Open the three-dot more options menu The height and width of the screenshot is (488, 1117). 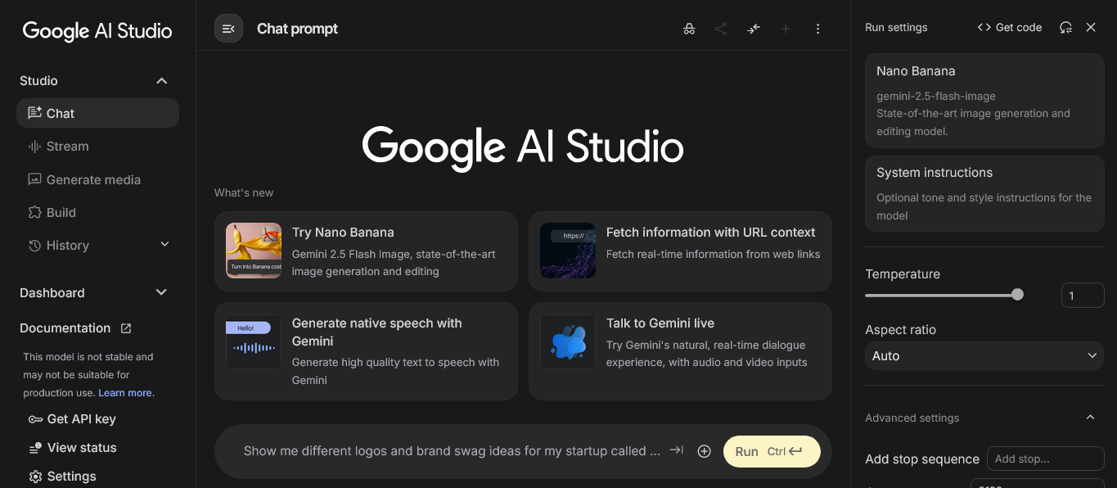817,29
